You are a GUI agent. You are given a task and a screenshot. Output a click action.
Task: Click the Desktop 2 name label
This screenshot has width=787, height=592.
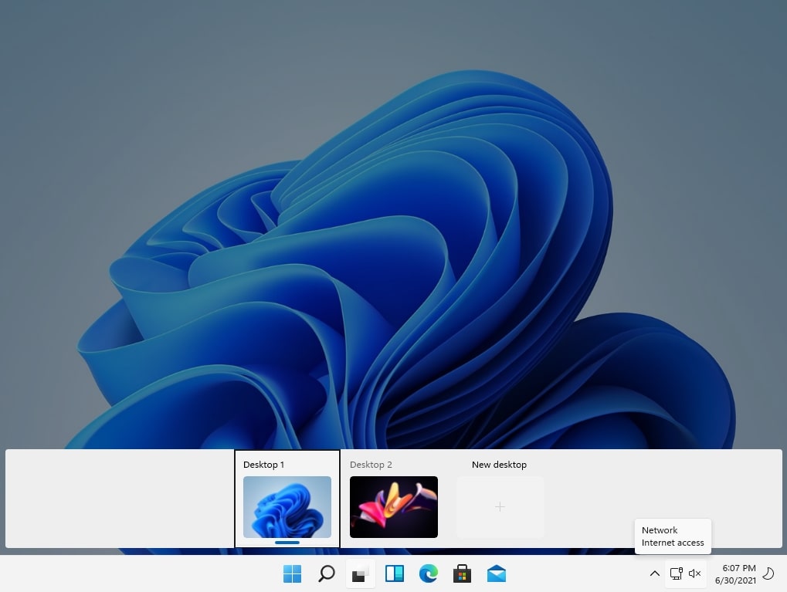pyautogui.click(x=371, y=465)
